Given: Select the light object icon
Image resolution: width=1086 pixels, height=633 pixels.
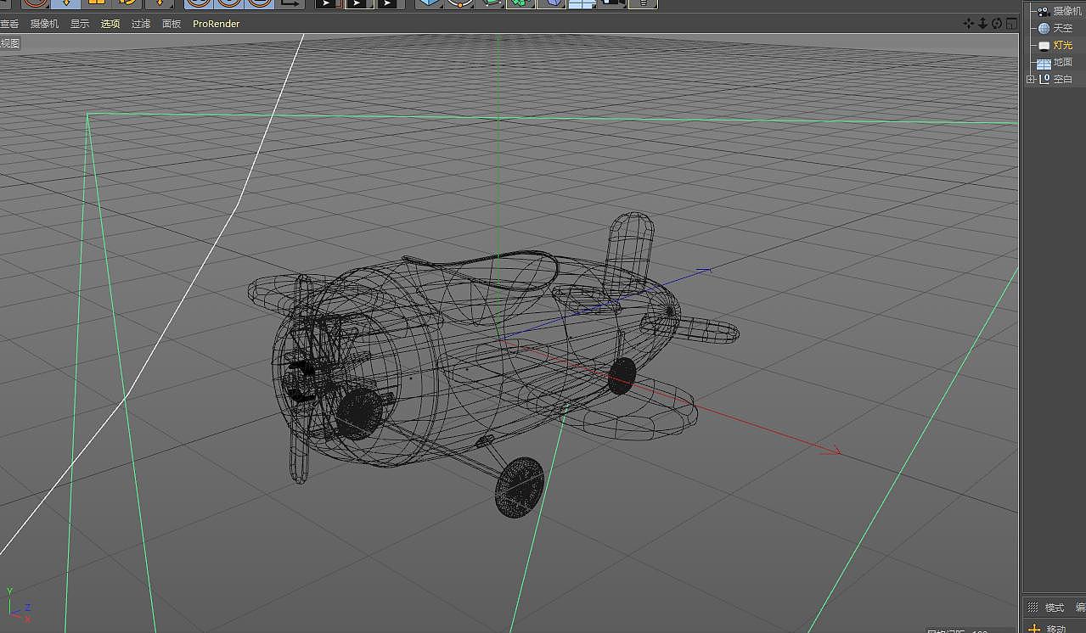Looking at the screenshot, I should (1044, 45).
